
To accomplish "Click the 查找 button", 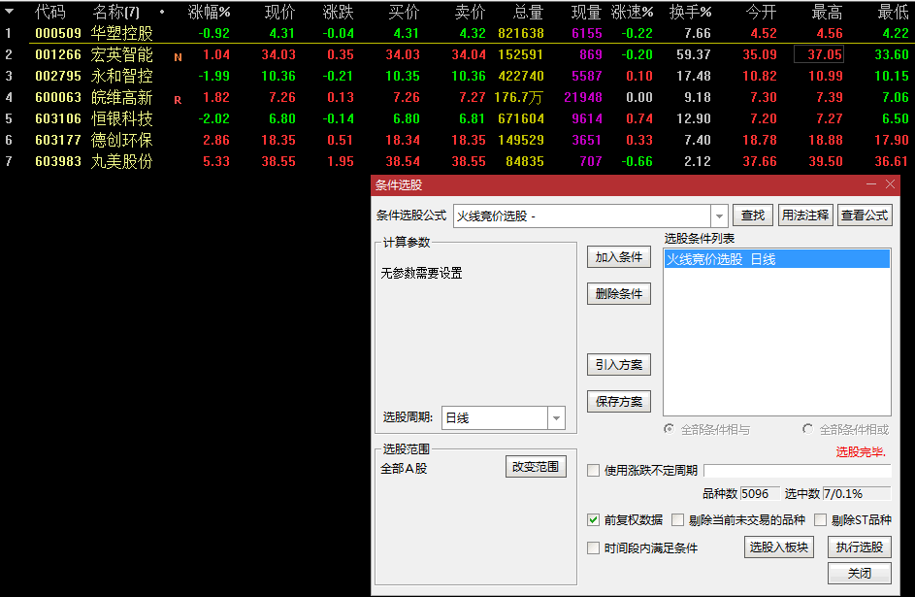I will [x=753, y=216].
